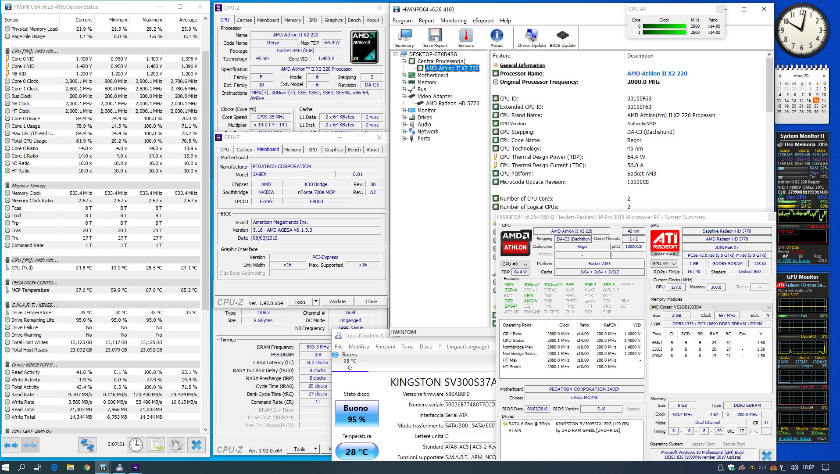The width and height of the screenshot is (840, 474).
Task: Select AMD Radeon HD 5770 tree item
Action: pyautogui.click(x=452, y=104)
